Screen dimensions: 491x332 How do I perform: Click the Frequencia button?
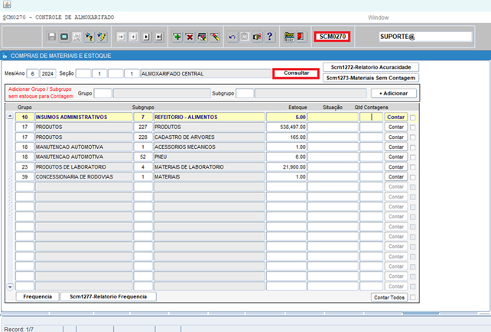(x=37, y=297)
